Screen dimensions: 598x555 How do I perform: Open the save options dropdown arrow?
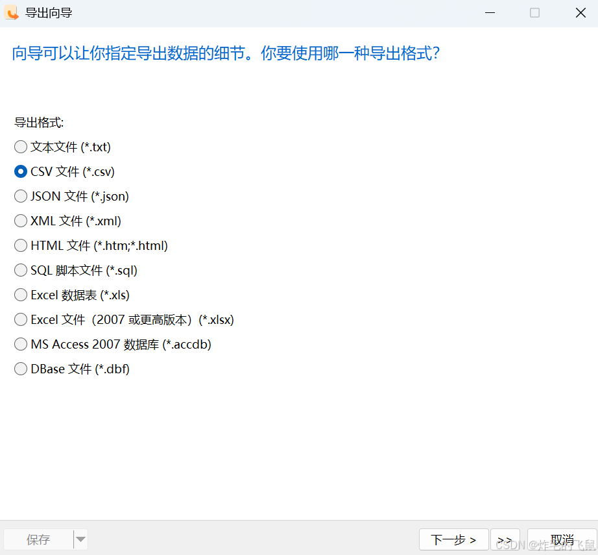coord(80,539)
